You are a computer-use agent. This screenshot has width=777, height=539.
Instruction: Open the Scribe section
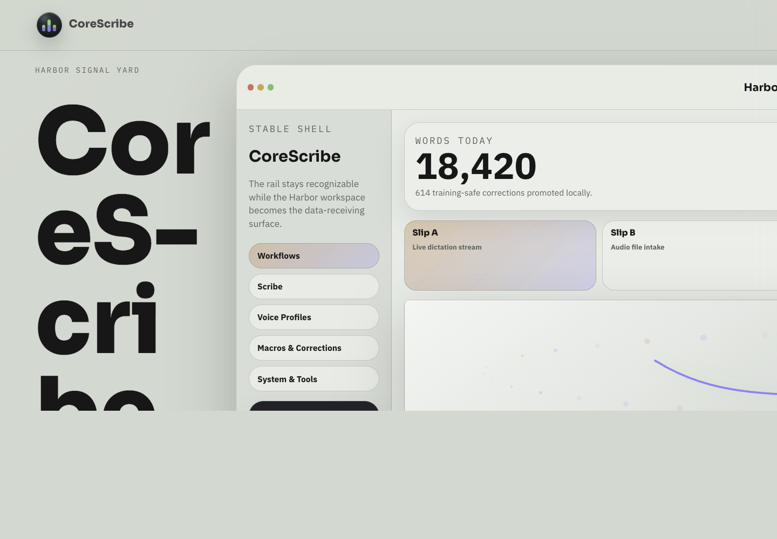pyautogui.click(x=314, y=286)
